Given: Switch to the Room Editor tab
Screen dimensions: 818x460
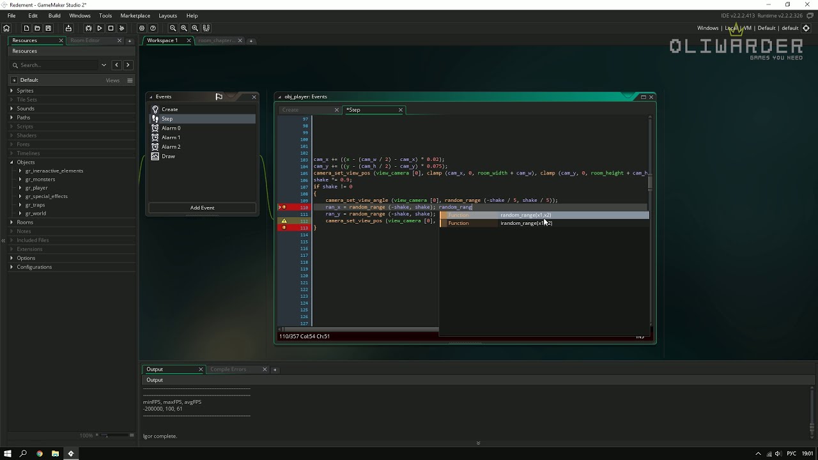Looking at the screenshot, I should tap(85, 40).
